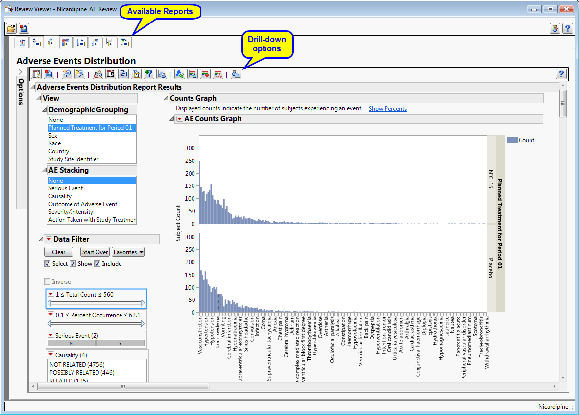Click the red heart chart drill-down icon
This screenshot has width=579, height=415.
(205, 74)
